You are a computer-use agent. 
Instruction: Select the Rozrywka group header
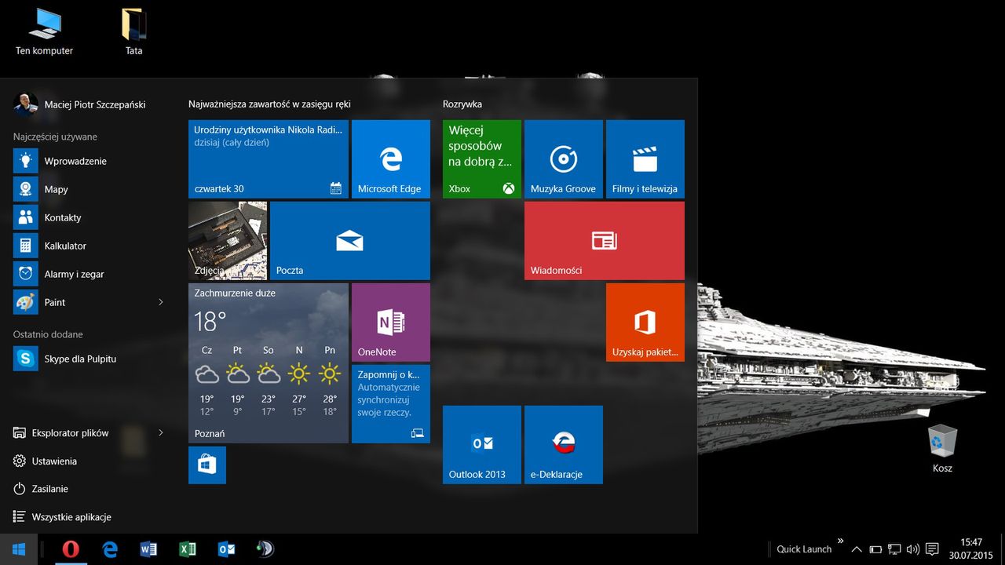point(462,104)
